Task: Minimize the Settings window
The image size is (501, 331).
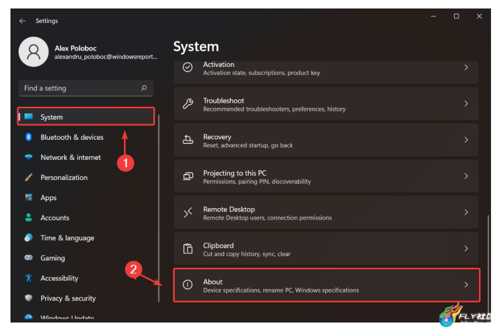Action: [x=434, y=16]
